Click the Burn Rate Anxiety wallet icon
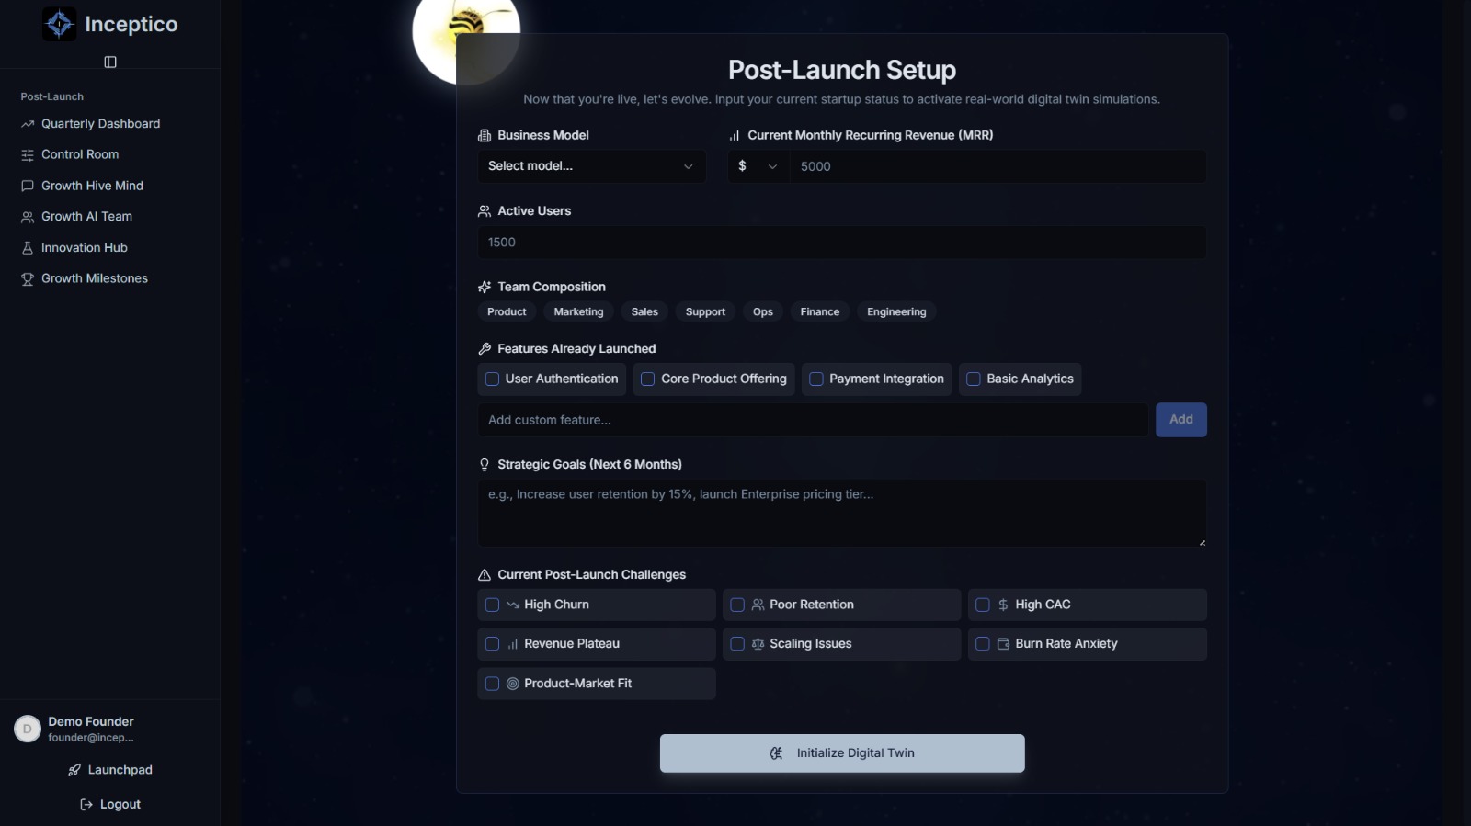Screen dimensions: 1471x826 click(1004, 644)
